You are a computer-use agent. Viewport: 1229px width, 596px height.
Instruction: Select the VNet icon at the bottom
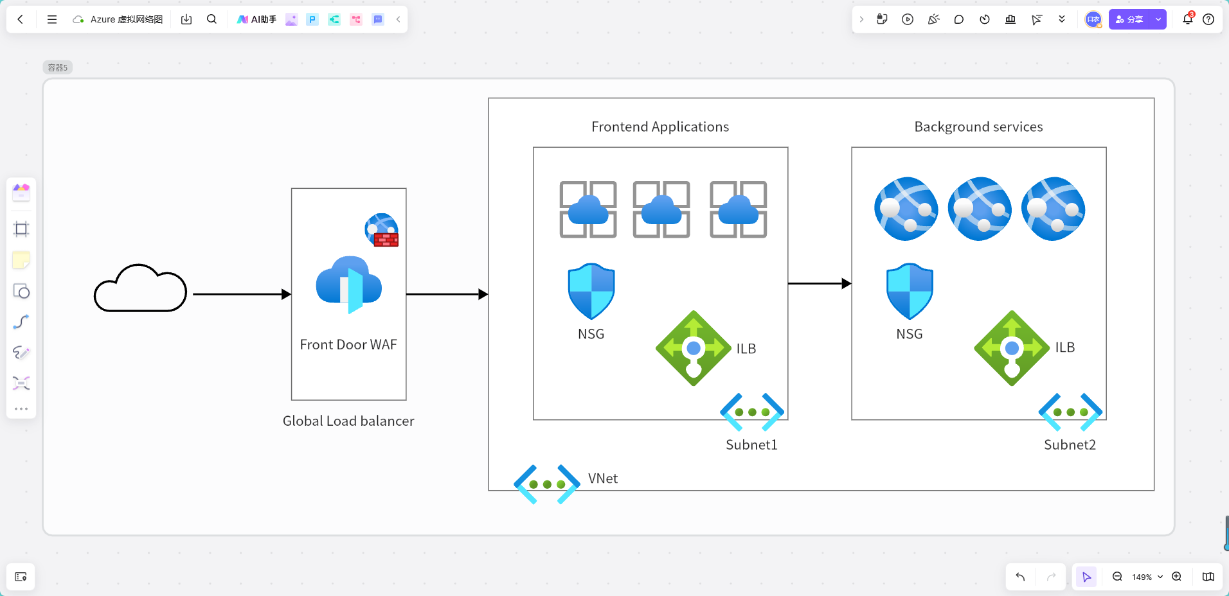[547, 484]
